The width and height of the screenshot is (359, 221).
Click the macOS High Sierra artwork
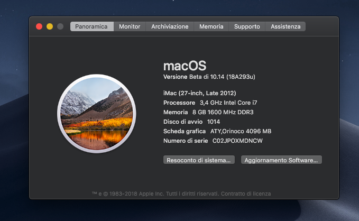tap(97, 114)
